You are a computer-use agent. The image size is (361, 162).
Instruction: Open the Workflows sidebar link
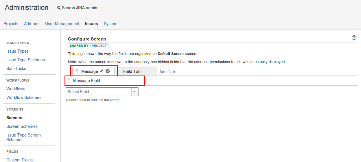click(x=16, y=89)
